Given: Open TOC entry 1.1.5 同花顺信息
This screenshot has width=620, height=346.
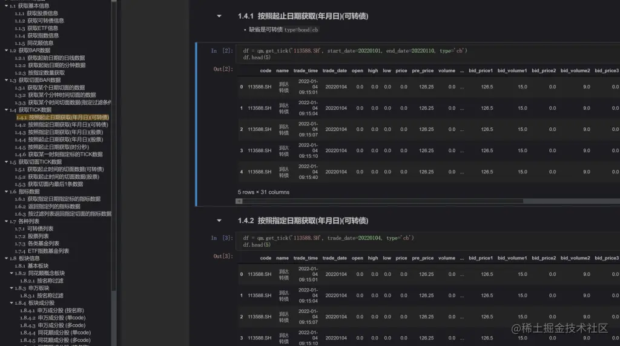Looking at the screenshot, I should click(x=34, y=43).
